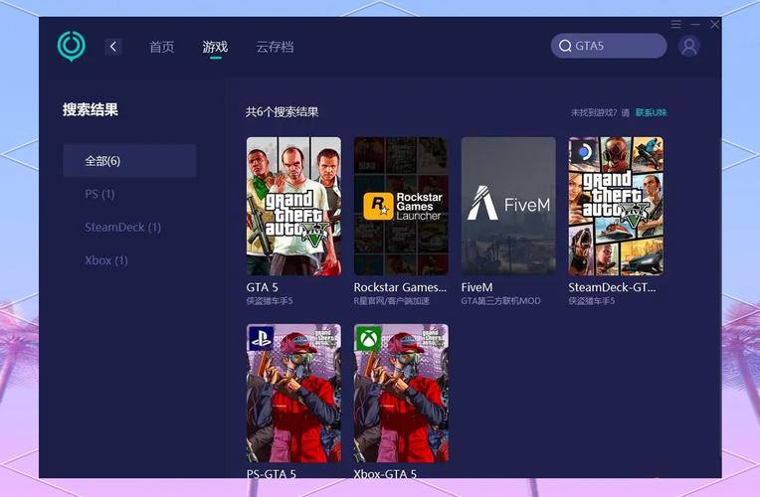Click the GTA 5 title text

click(263, 287)
